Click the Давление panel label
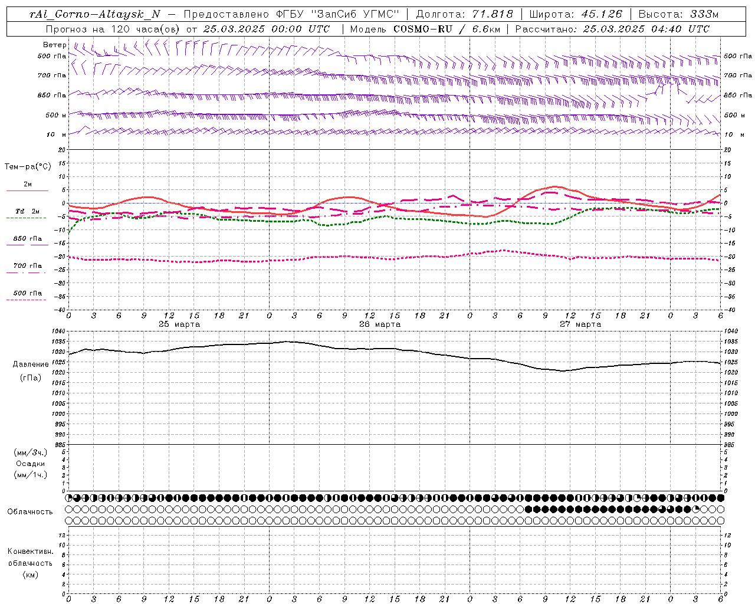Viewport: 755px width, 604px height. point(31,365)
